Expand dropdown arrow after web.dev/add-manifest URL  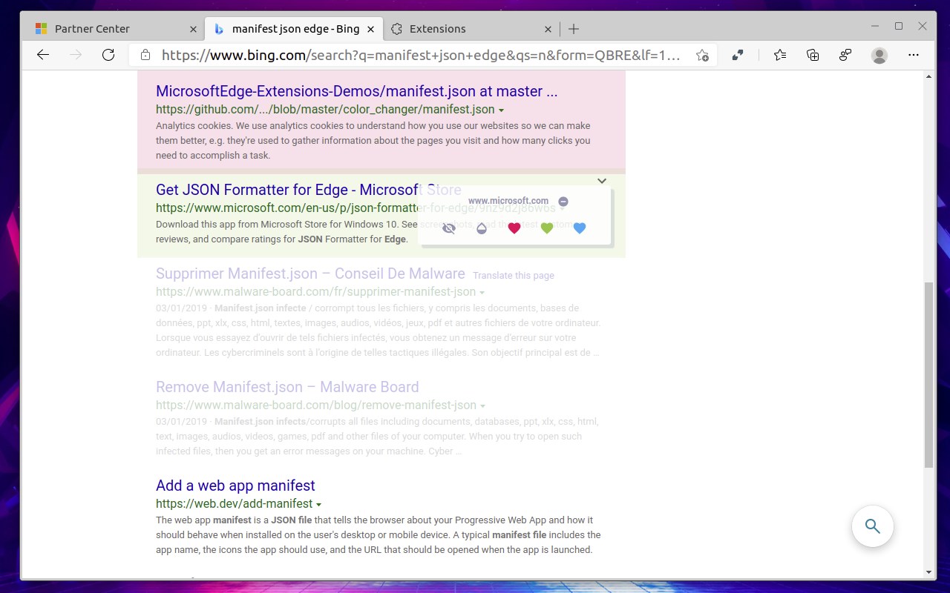[319, 505]
